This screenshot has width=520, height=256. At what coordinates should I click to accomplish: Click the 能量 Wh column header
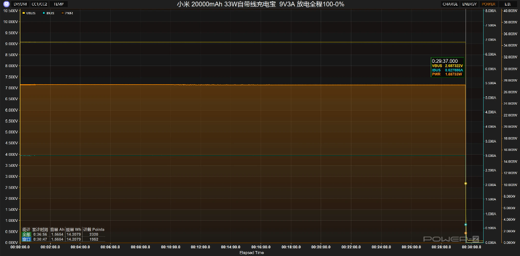pyautogui.click(x=74, y=230)
